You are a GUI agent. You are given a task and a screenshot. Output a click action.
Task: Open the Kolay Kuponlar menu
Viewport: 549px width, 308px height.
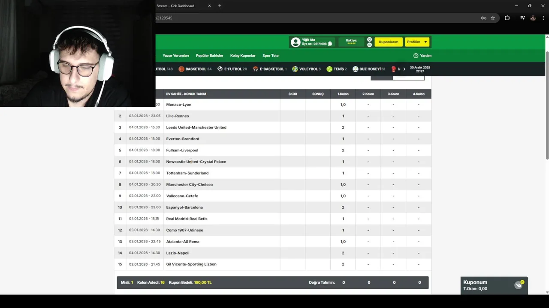click(x=243, y=56)
